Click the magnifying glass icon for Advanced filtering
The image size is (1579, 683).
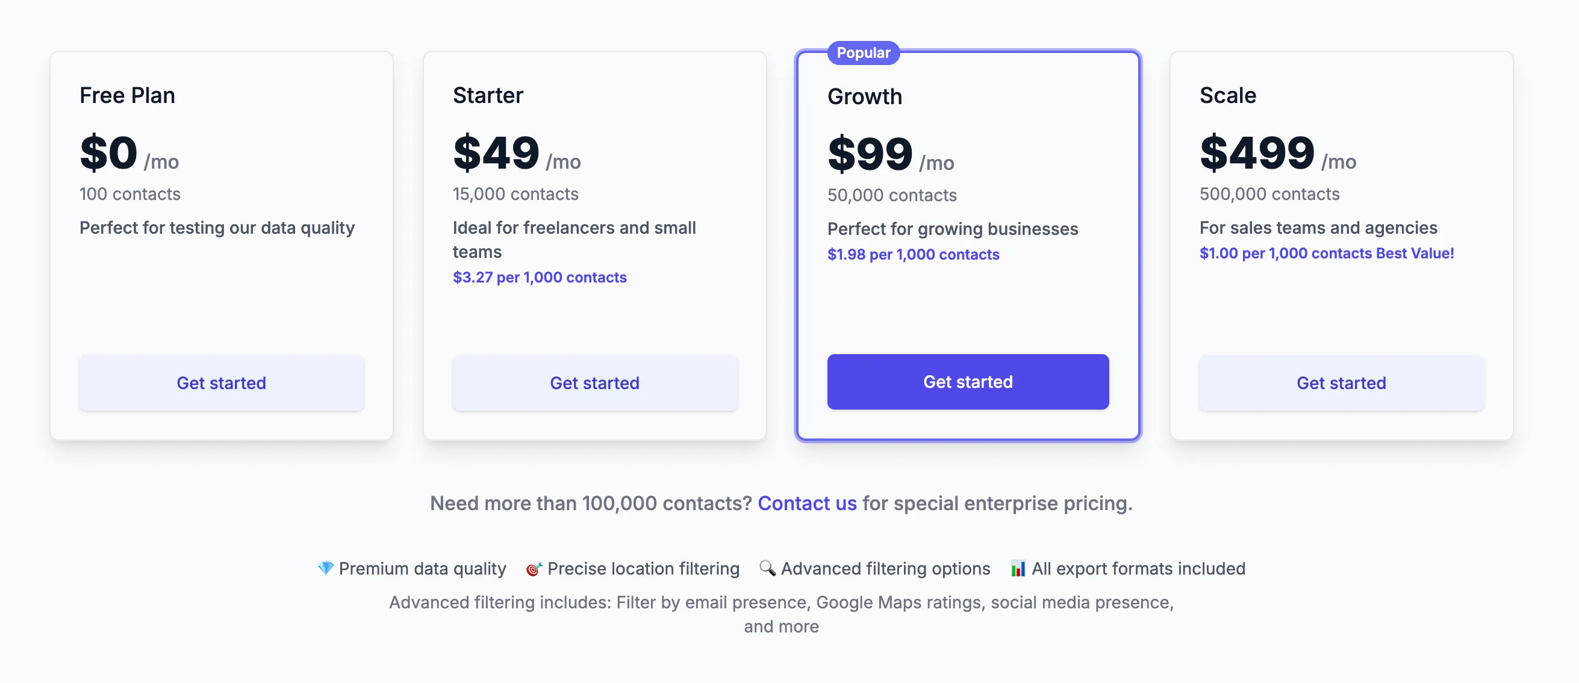coord(767,568)
